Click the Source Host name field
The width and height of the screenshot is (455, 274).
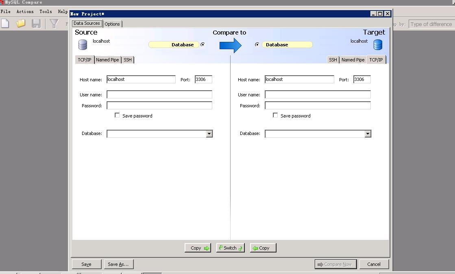click(x=141, y=79)
